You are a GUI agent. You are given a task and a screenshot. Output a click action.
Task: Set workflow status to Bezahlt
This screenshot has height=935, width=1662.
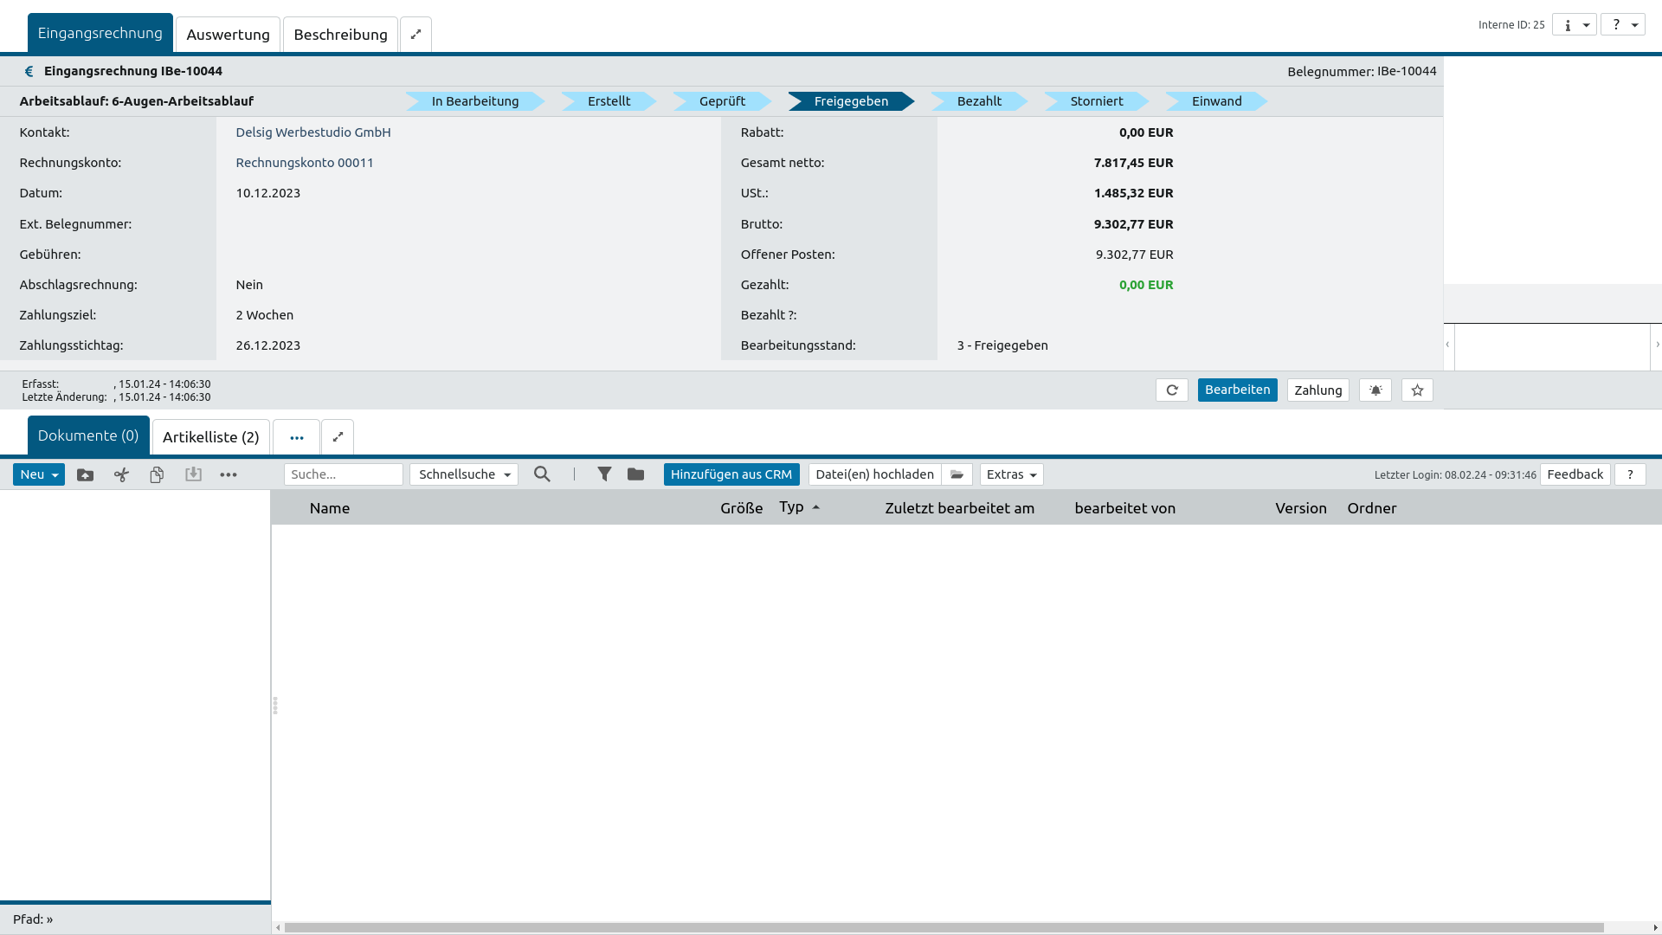(x=978, y=101)
